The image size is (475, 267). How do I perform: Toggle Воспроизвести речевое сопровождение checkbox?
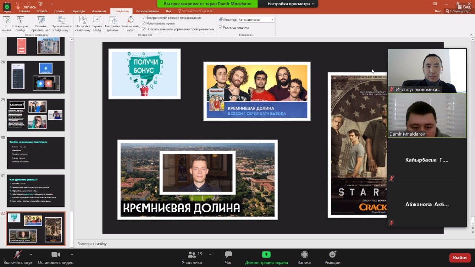tap(144, 18)
